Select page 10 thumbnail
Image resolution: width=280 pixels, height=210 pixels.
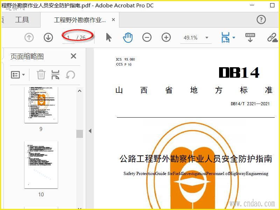(x=41, y=164)
